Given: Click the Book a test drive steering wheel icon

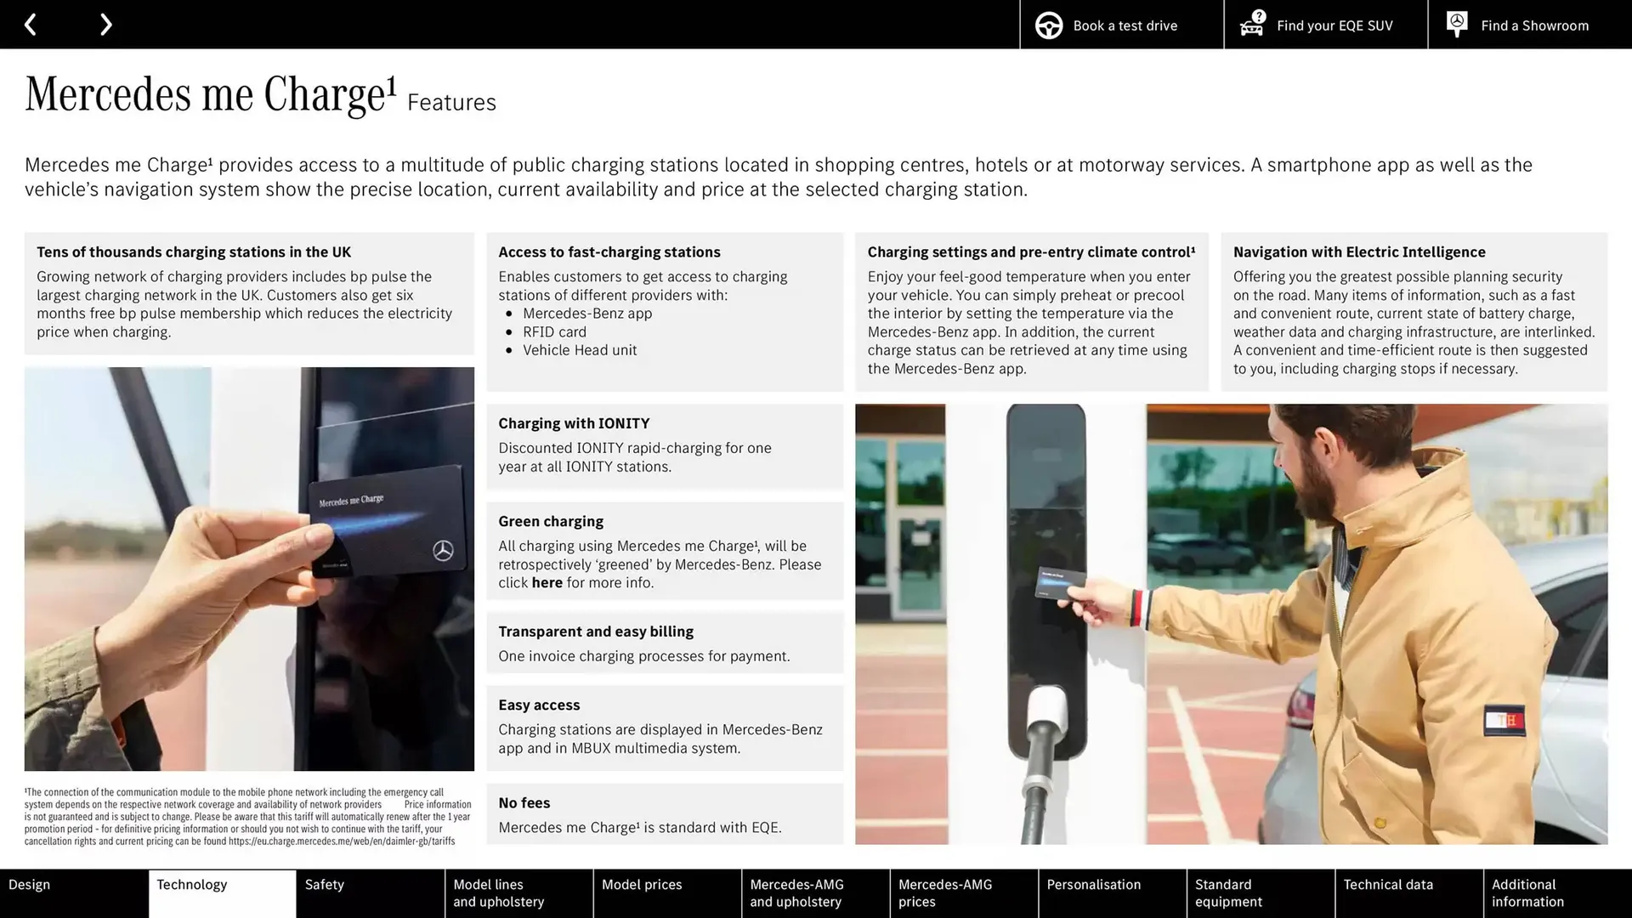Looking at the screenshot, I should point(1048,25).
